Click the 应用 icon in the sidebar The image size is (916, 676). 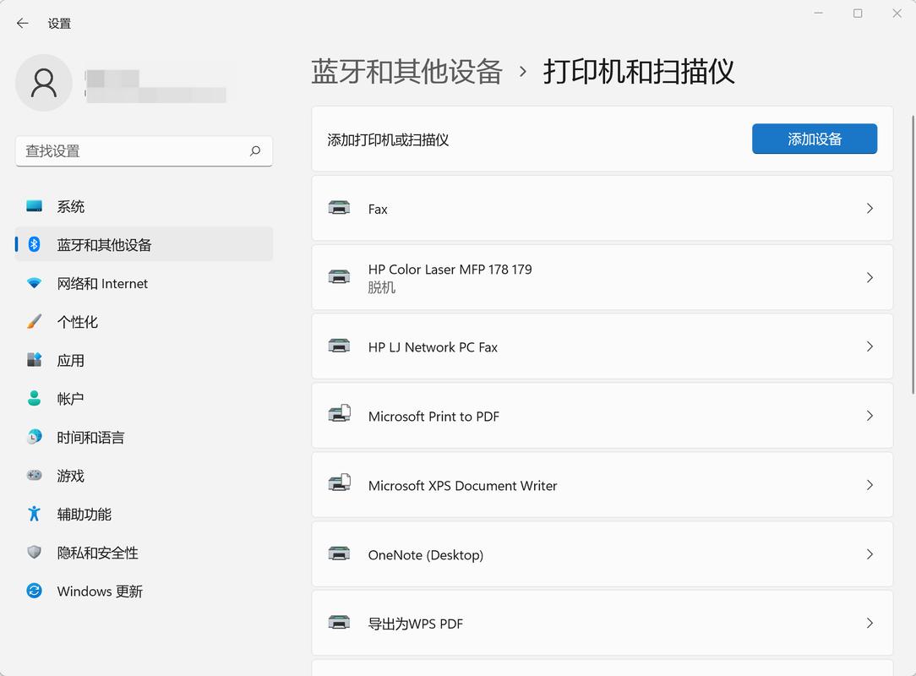tap(34, 360)
